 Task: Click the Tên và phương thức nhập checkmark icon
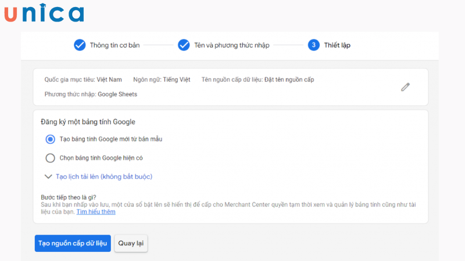(184, 45)
